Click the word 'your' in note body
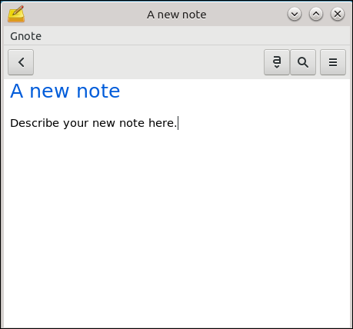The width and height of the screenshot is (353, 329). coord(76,124)
